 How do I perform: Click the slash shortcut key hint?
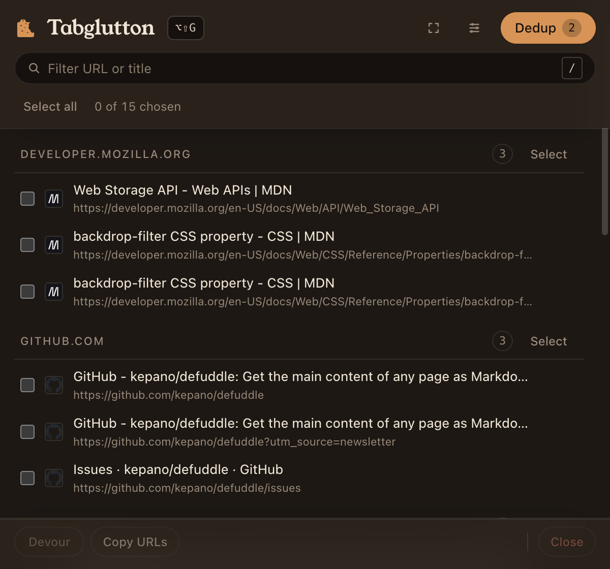[572, 69]
